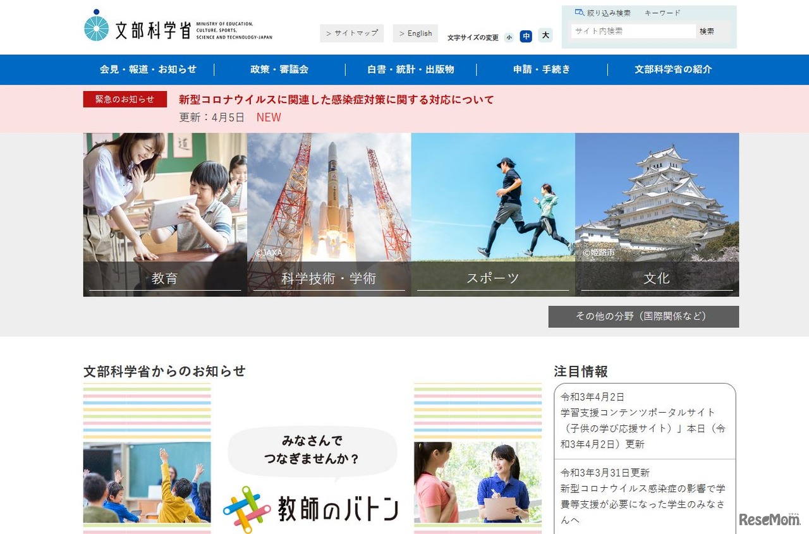Open the 科学技術・学術 rocket image tile
The image size is (809, 534).
pyautogui.click(x=329, y=215)
